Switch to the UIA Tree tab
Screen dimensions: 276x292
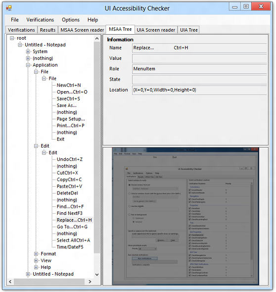[x=188, y=30]
